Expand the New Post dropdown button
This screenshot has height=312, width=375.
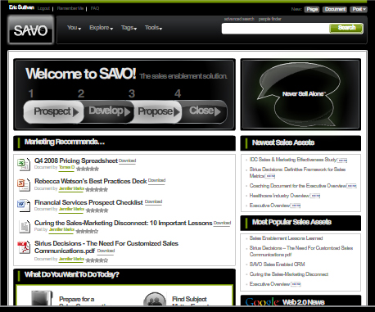tap(359, 9)
